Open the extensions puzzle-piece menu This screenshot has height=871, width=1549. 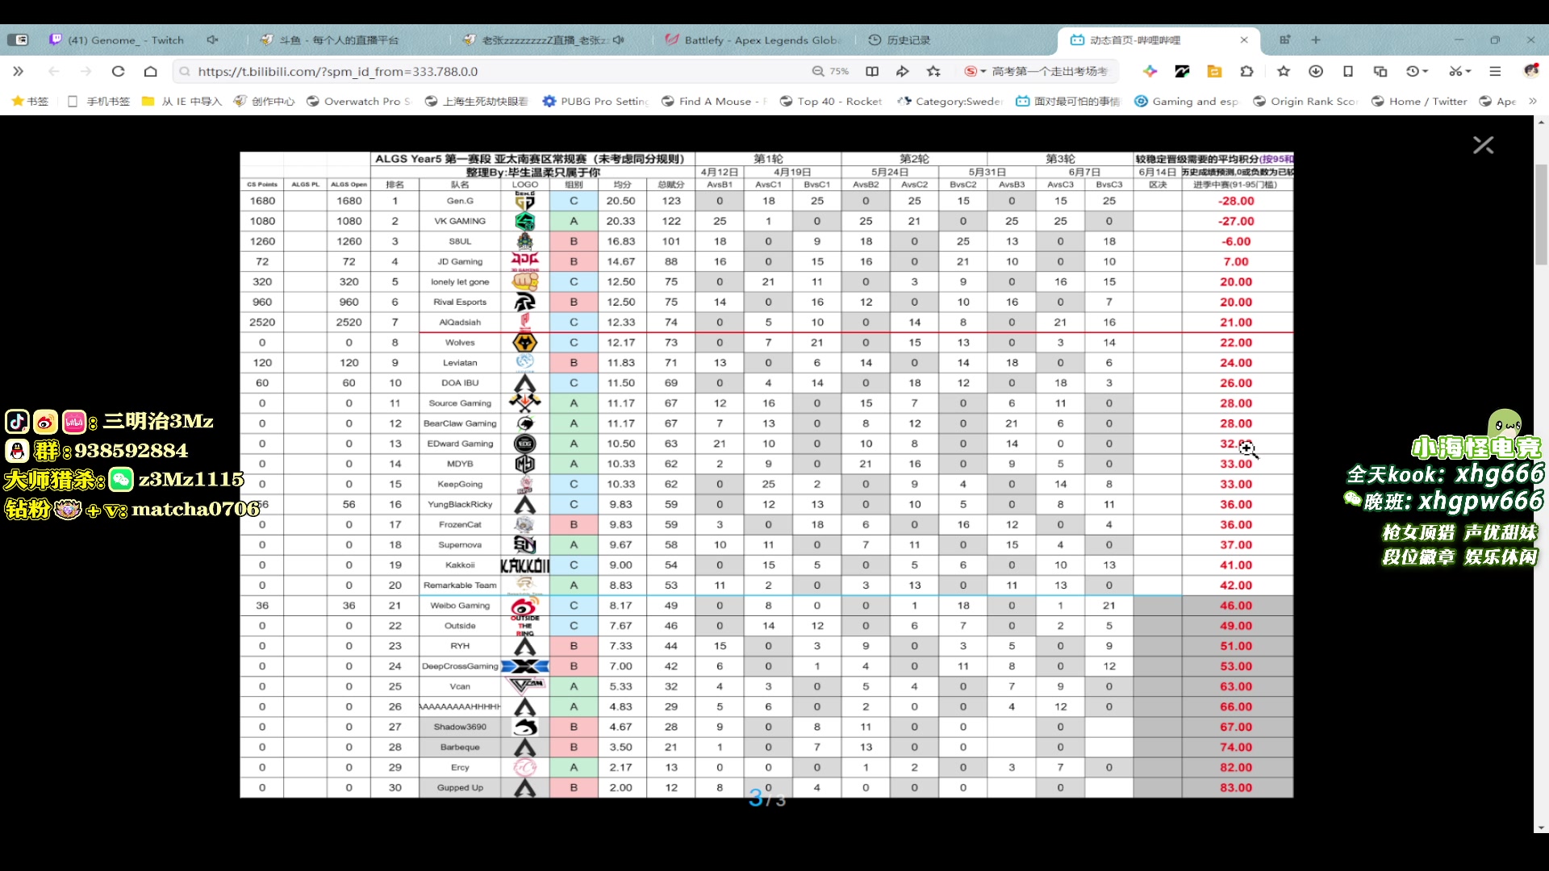(1246, 71)
